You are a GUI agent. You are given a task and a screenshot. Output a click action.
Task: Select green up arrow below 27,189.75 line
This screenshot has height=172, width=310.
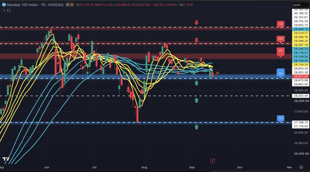(x=196, y=127)
